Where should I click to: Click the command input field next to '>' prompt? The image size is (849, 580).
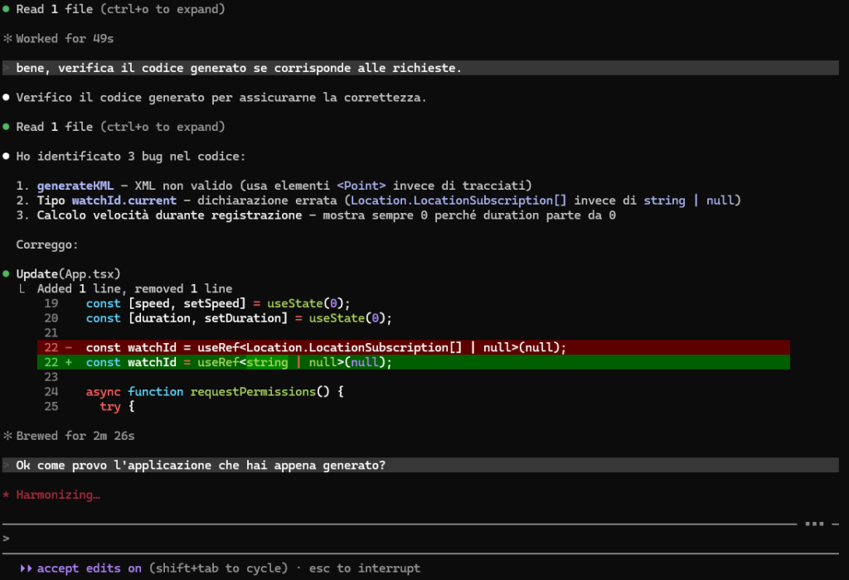(x=415, y=538)
